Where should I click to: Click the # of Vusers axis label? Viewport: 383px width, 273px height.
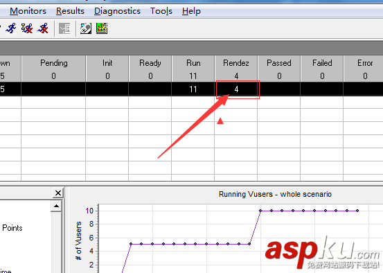pyautogui.click(x=78, y=240)
